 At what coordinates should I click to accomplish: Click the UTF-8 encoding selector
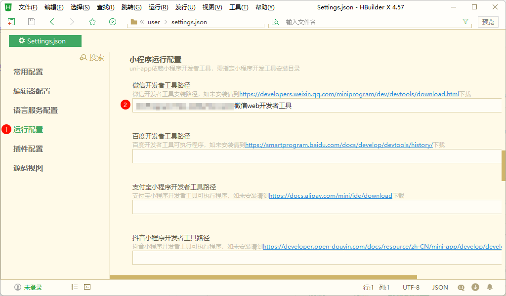(x=411, y=287)
